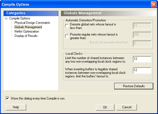
Task: Open Physical Design Constraints category
Action: point(32,23)
